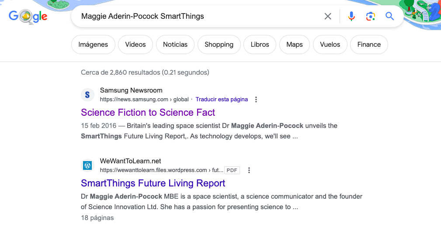Click the Google Doodle logo
Viewport: 441px width, 241px height.
pyautogui.click(x=28, y=17)
